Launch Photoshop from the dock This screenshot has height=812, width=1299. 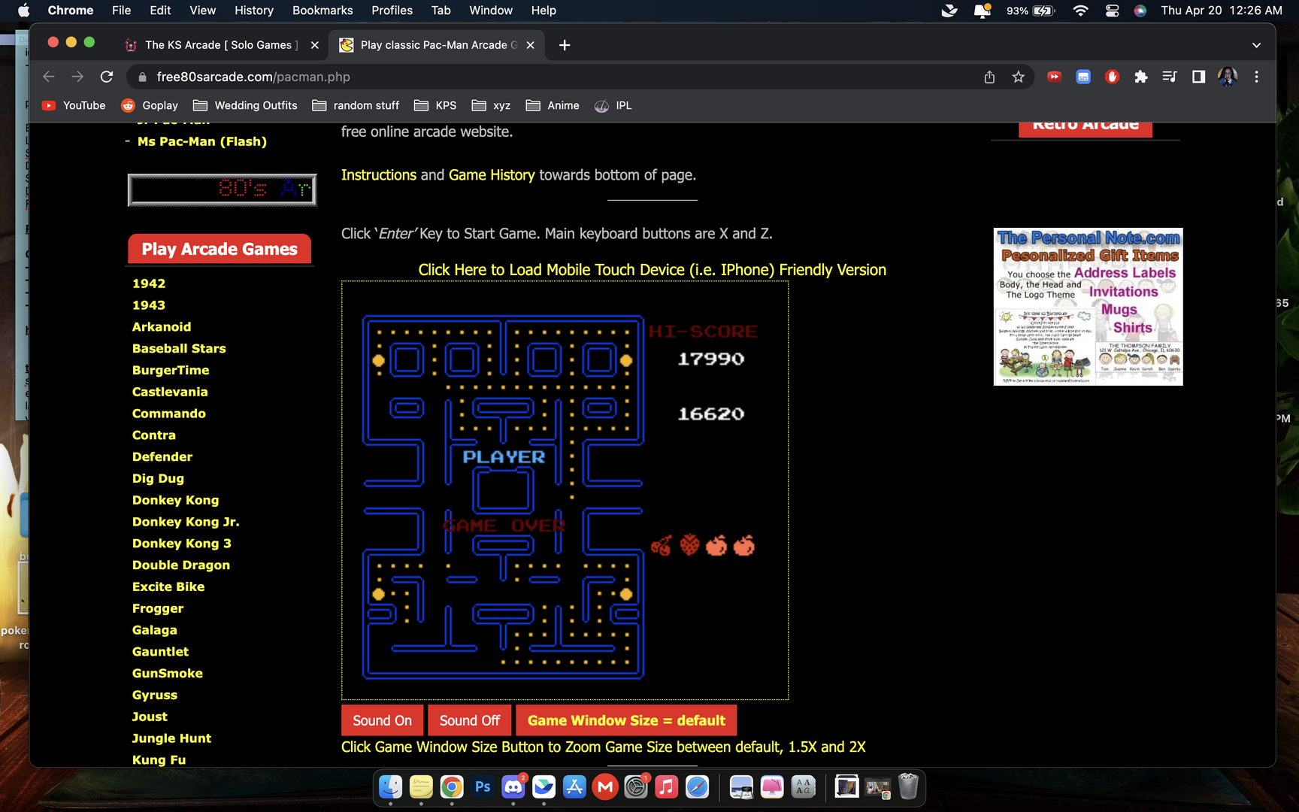coord(483,787)
